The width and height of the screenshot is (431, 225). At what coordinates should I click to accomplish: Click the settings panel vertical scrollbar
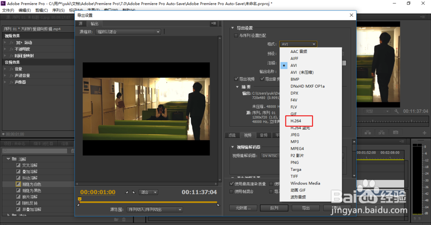(x=354, y=159)
